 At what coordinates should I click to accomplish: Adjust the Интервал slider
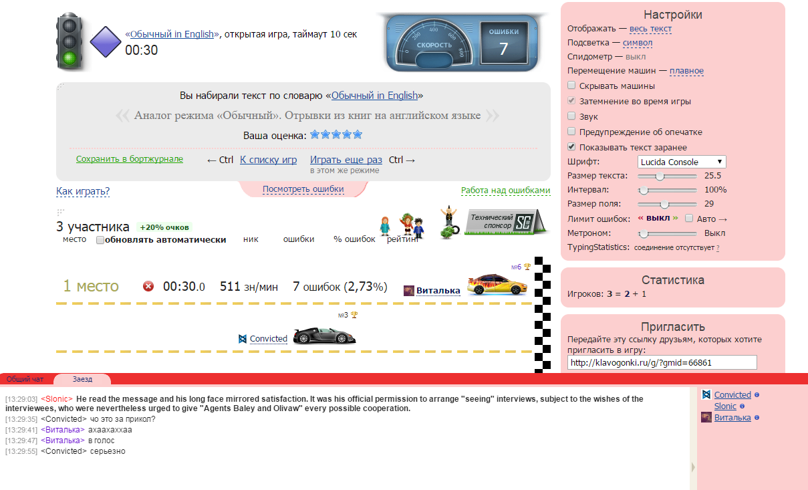668,190
